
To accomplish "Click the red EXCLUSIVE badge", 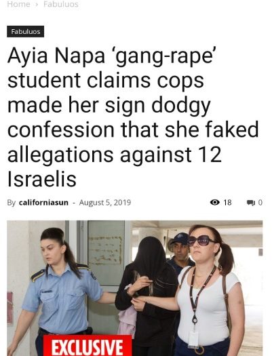I will 88,346.
